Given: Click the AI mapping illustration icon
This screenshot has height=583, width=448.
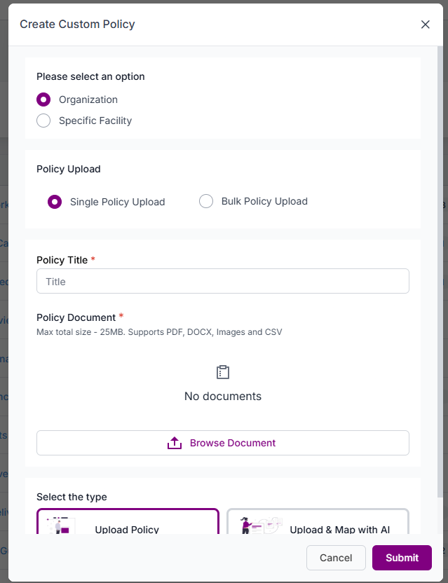Looking at the screenshot, I should [x=260, y=526].
